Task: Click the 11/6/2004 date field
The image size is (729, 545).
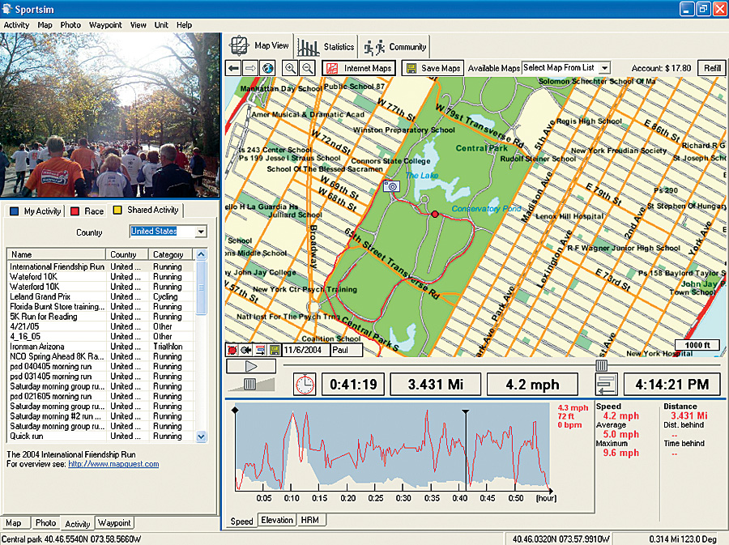Action: click(x=305, y=350)
